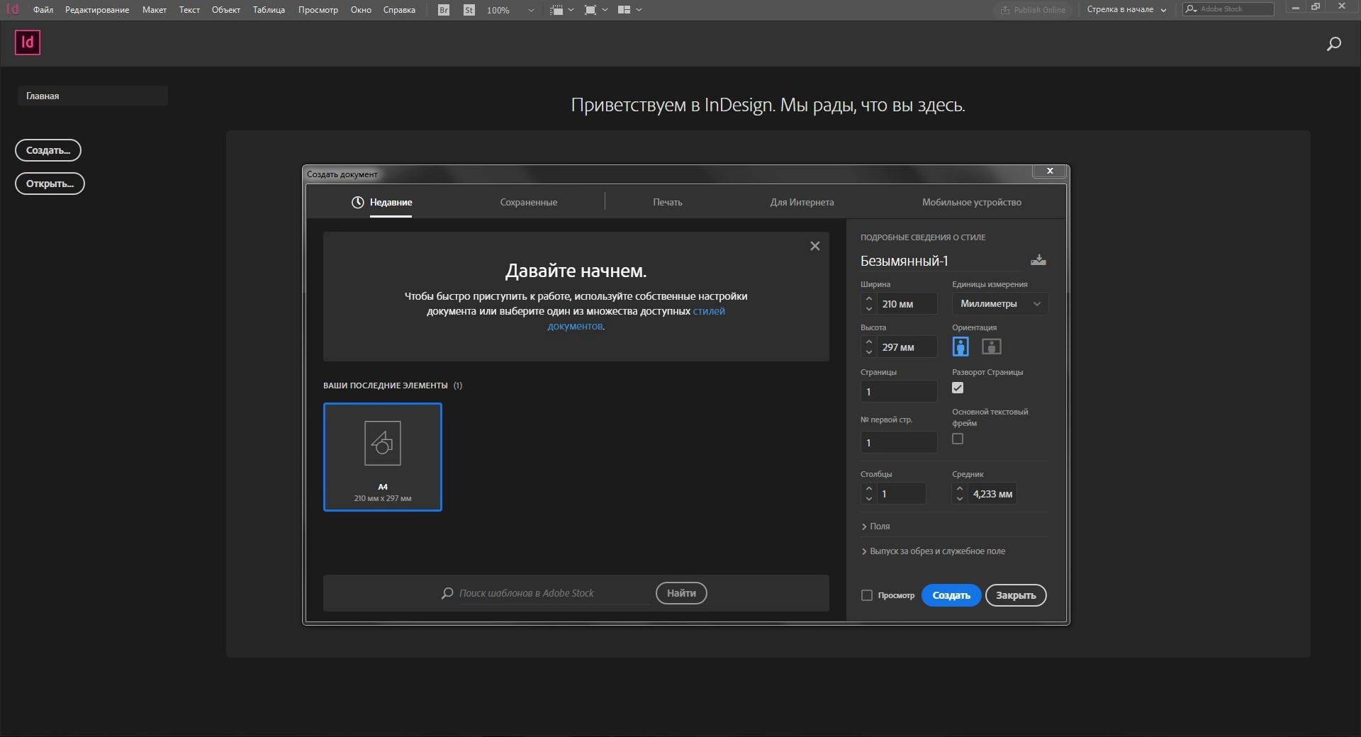
Task: Open the Файл menu
Action: 43,10
